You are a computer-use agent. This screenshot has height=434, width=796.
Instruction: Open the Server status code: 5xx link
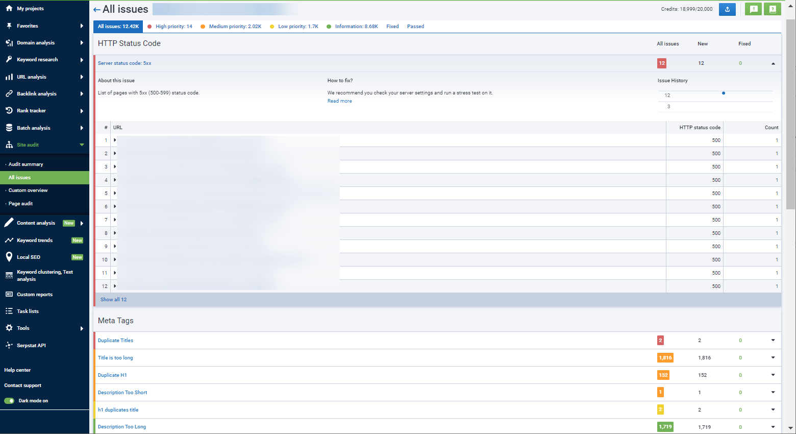(x=125, y=63)
